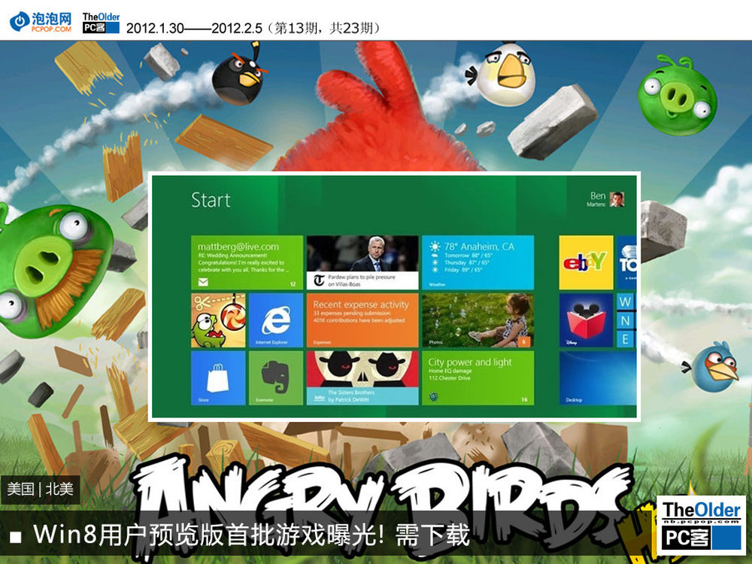Open the Weather tile for Anaheim, CA
Screen dimensions: 752x564
point(478,262)
